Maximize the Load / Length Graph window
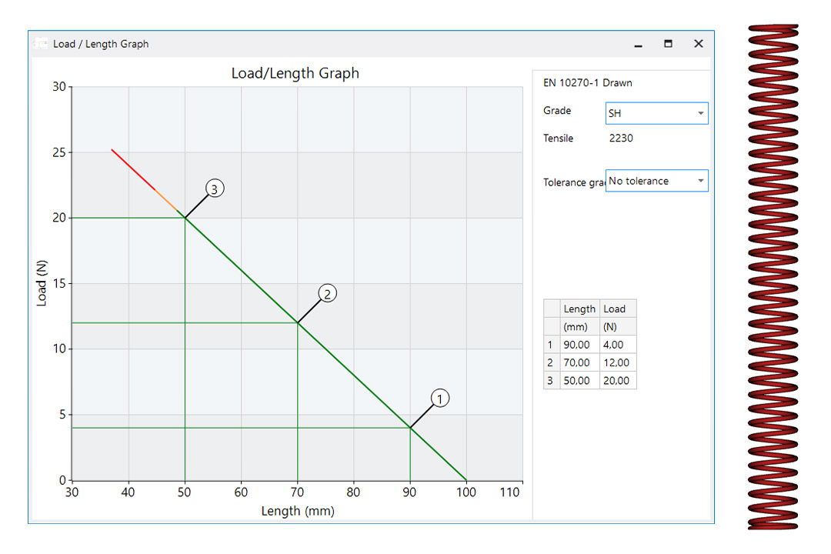The image size is (831, 554). tap(668, 44)
